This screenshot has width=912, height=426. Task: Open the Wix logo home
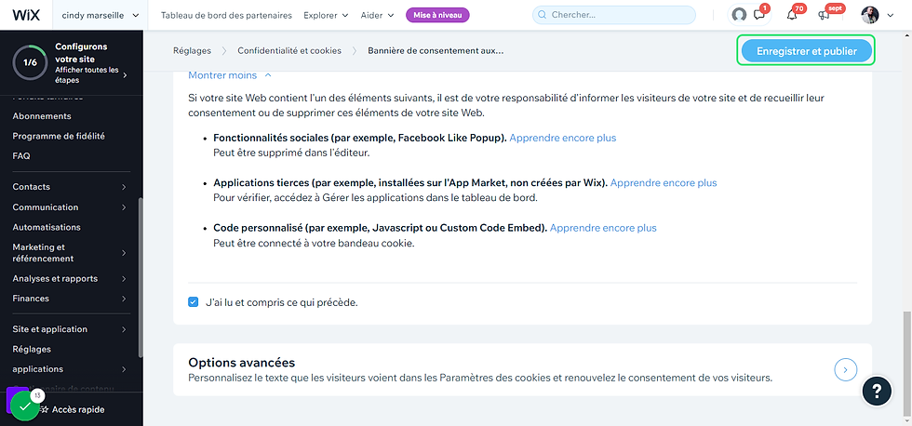point(26,15)
